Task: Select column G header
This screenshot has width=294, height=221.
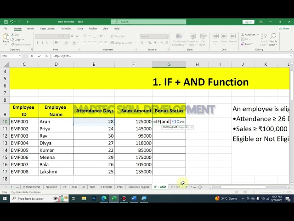Action: [x=169, y=64]
